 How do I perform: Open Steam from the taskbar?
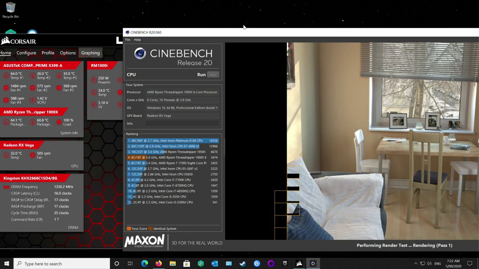coord(243,263)
